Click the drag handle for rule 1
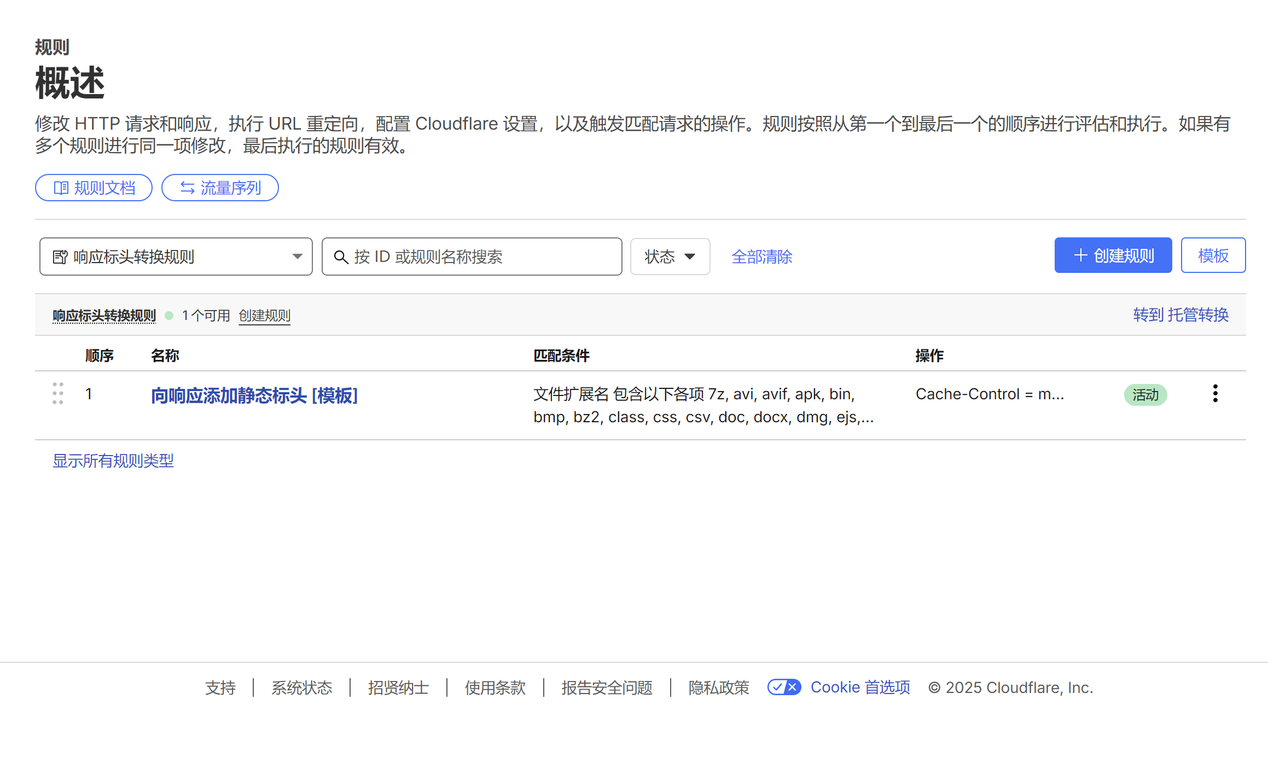Image resolution: width=1268 pixels, height=769 pixels. click(58, 394)
